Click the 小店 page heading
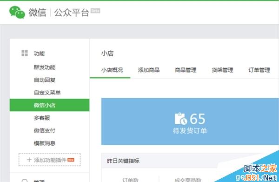Viewport: 279px width, 182px height. [x=107, y=53]
